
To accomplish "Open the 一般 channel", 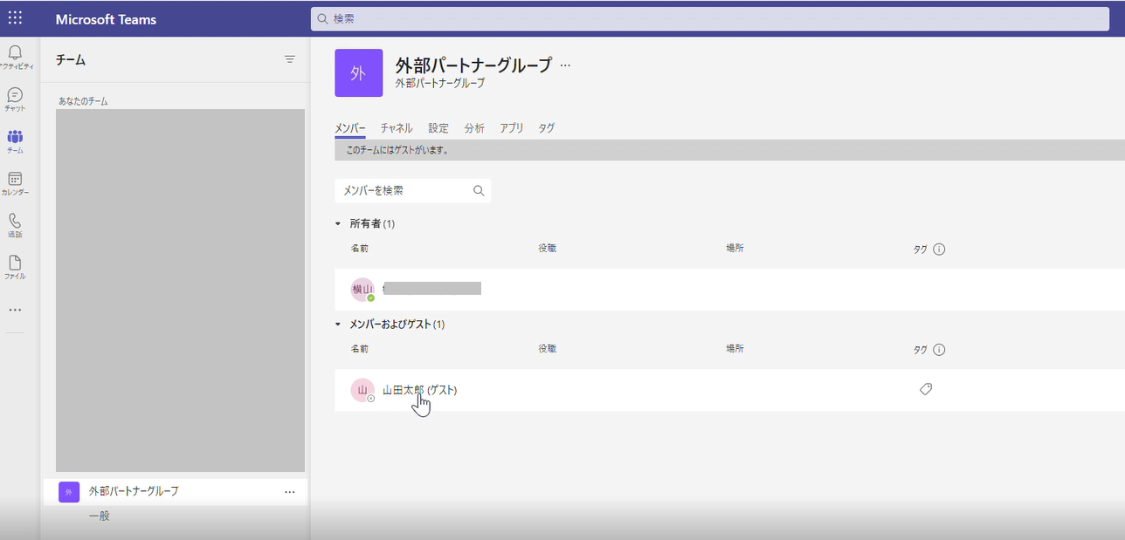I will pyautogui.click(x=100, y=516).
